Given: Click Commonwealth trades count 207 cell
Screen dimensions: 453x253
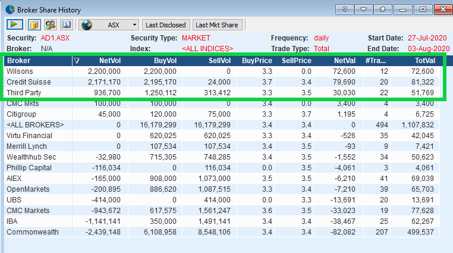Looking at the screenshot, I should click(x=377, y=232).
